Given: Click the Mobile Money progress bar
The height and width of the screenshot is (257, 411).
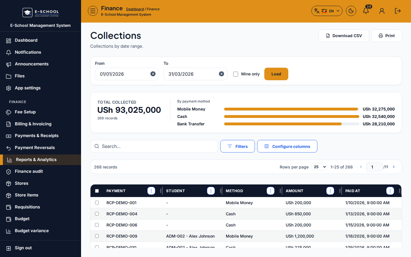Looking at the screenshot, I should click(291, 109).
